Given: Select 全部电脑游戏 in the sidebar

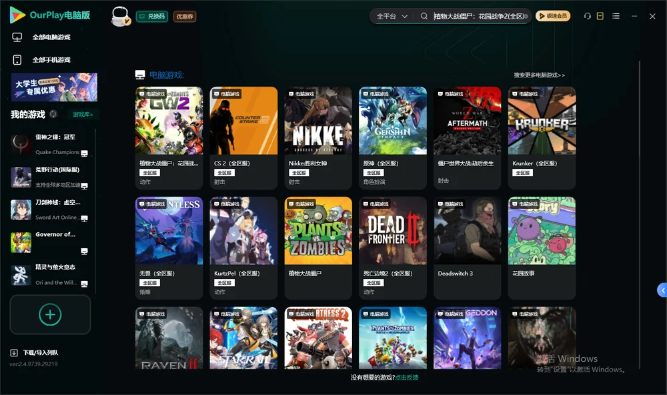Looking at the screenshot, I should click(x=41, y=37).
